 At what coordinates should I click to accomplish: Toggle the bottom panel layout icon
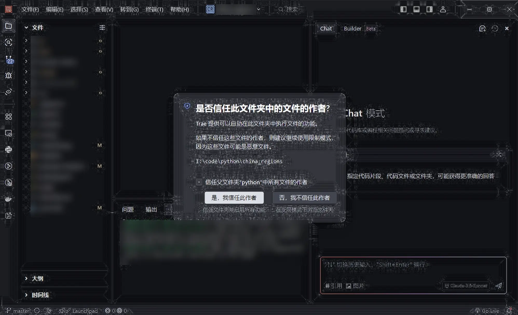416,10
